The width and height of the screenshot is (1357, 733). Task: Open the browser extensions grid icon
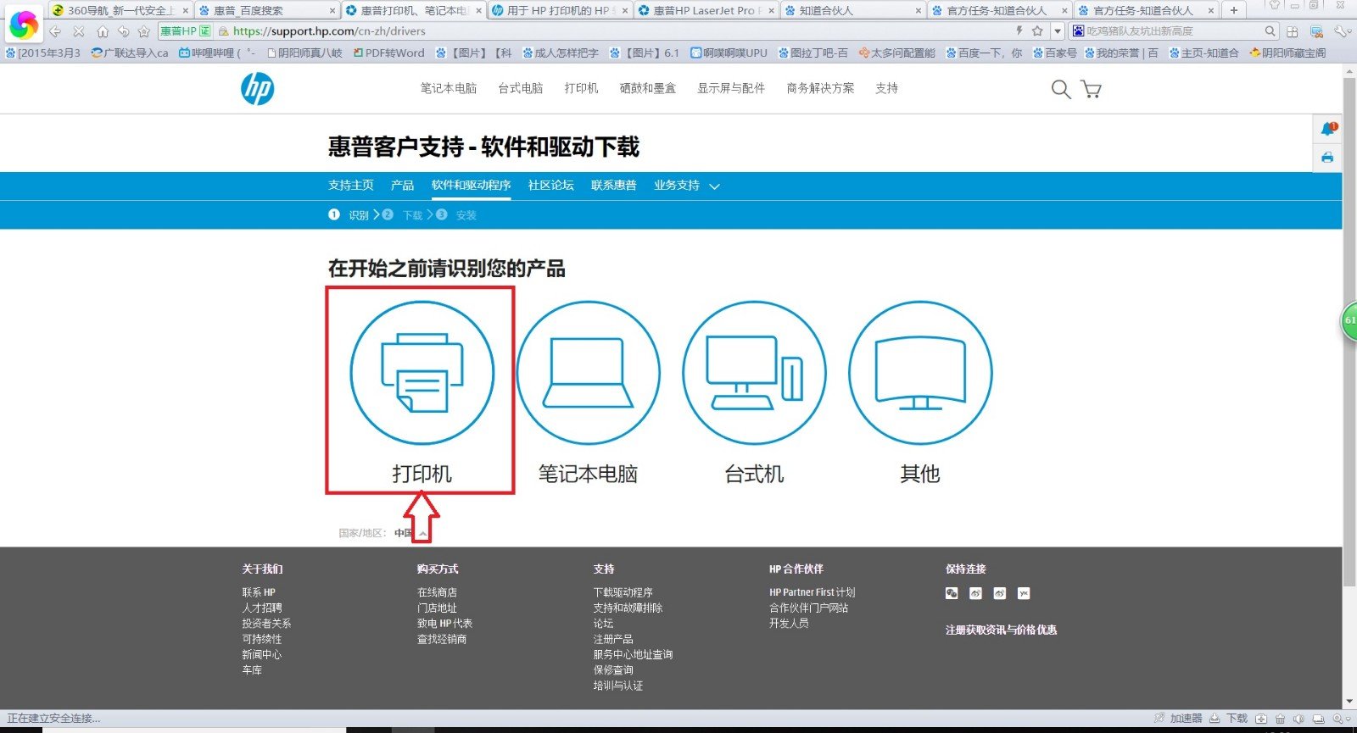pos(1293,31)
